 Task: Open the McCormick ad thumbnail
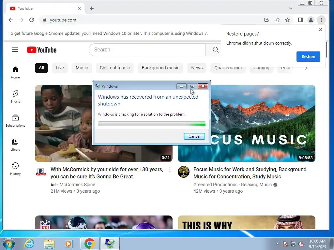click(x=64, y=123)
